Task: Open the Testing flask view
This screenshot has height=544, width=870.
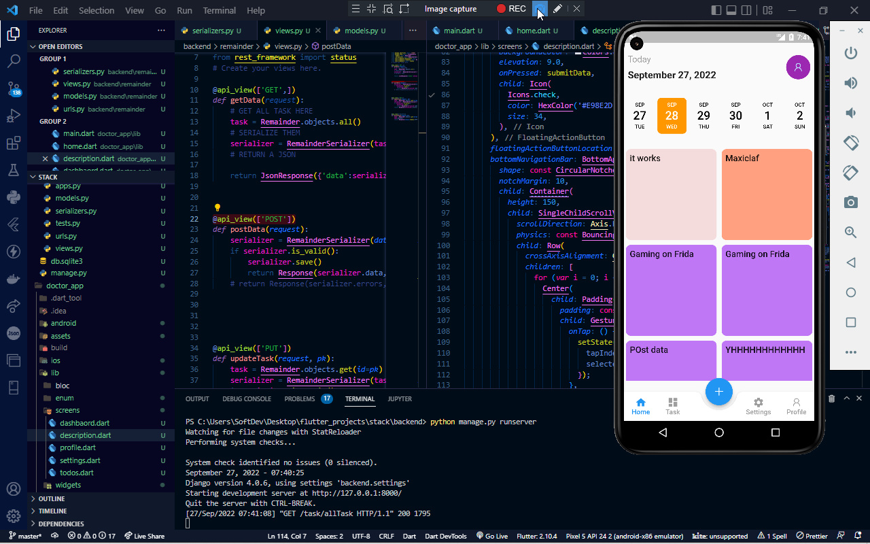Action: [x=13, y=170]
